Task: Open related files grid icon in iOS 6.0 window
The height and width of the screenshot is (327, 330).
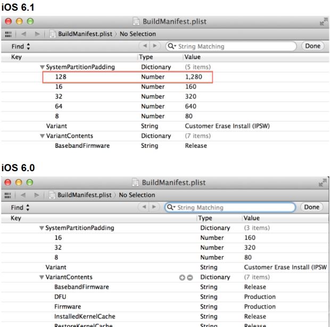Action: [x=8, y=195]
